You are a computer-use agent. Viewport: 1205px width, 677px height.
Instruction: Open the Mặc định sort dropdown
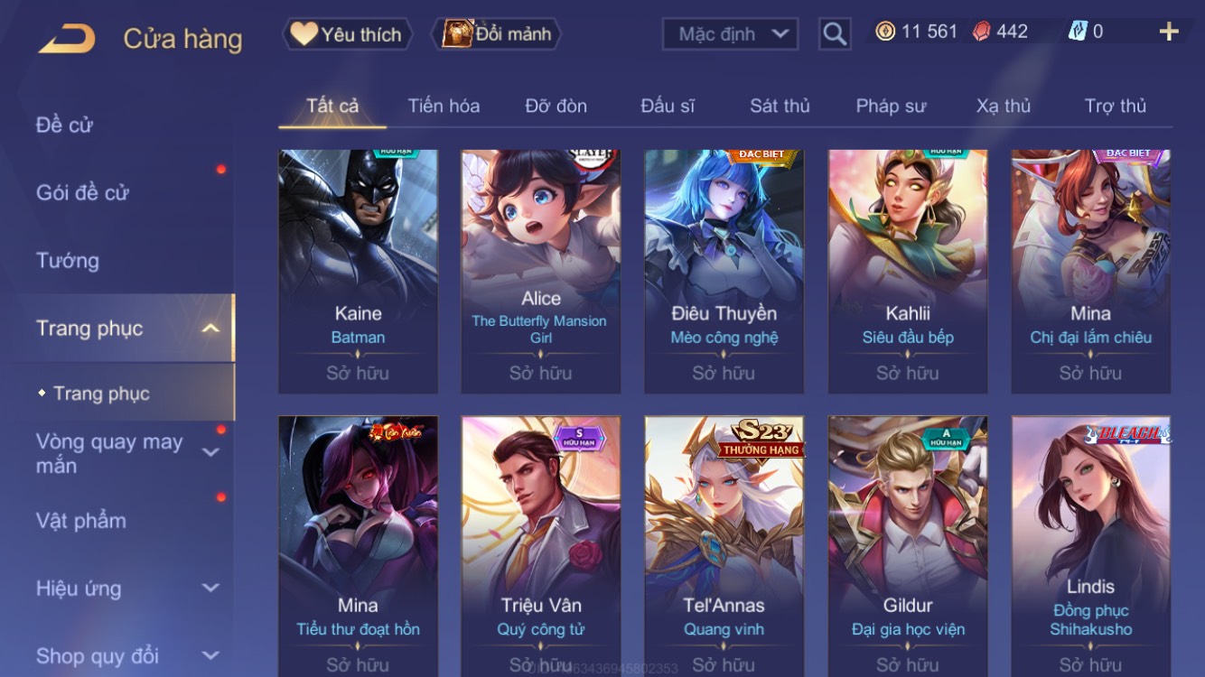(x=730, y=34)
